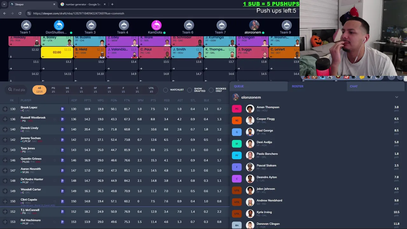Sort player list by BLK column
The width and height of the screenshot is (407, 229).
pyautogui.click(x=206, y=100)
